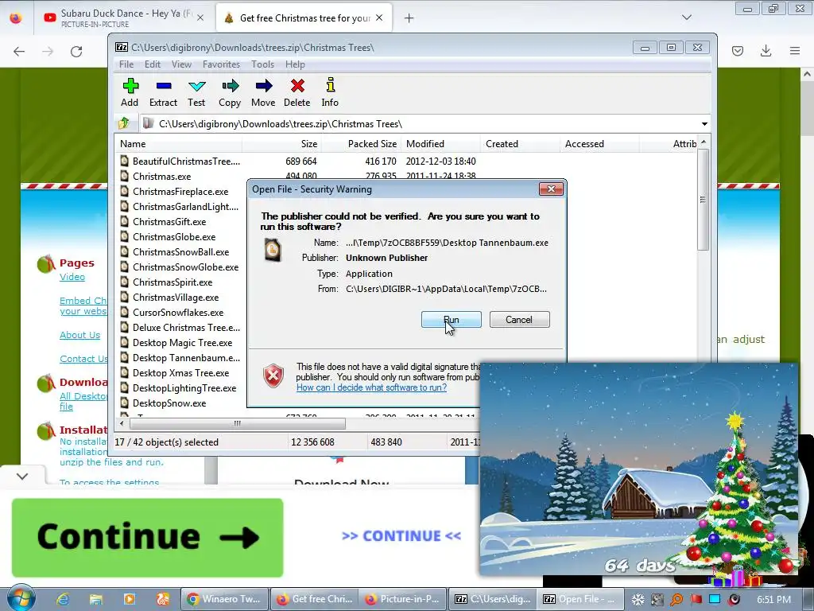Viewport: 814px width, 611px height.
Task: Click the horizontal scrollbar of the file list
Action: pos(237,423)
